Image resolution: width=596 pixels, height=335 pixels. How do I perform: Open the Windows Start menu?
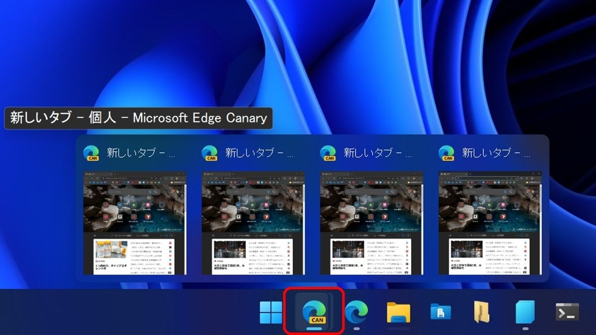pyautogui.click(x=271, y=312)
